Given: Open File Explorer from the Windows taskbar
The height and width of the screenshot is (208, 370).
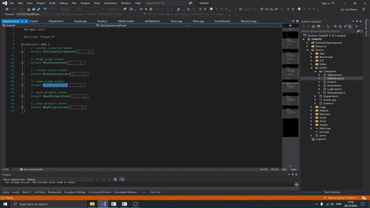Looking at the screenshot, I should (92, 204).
